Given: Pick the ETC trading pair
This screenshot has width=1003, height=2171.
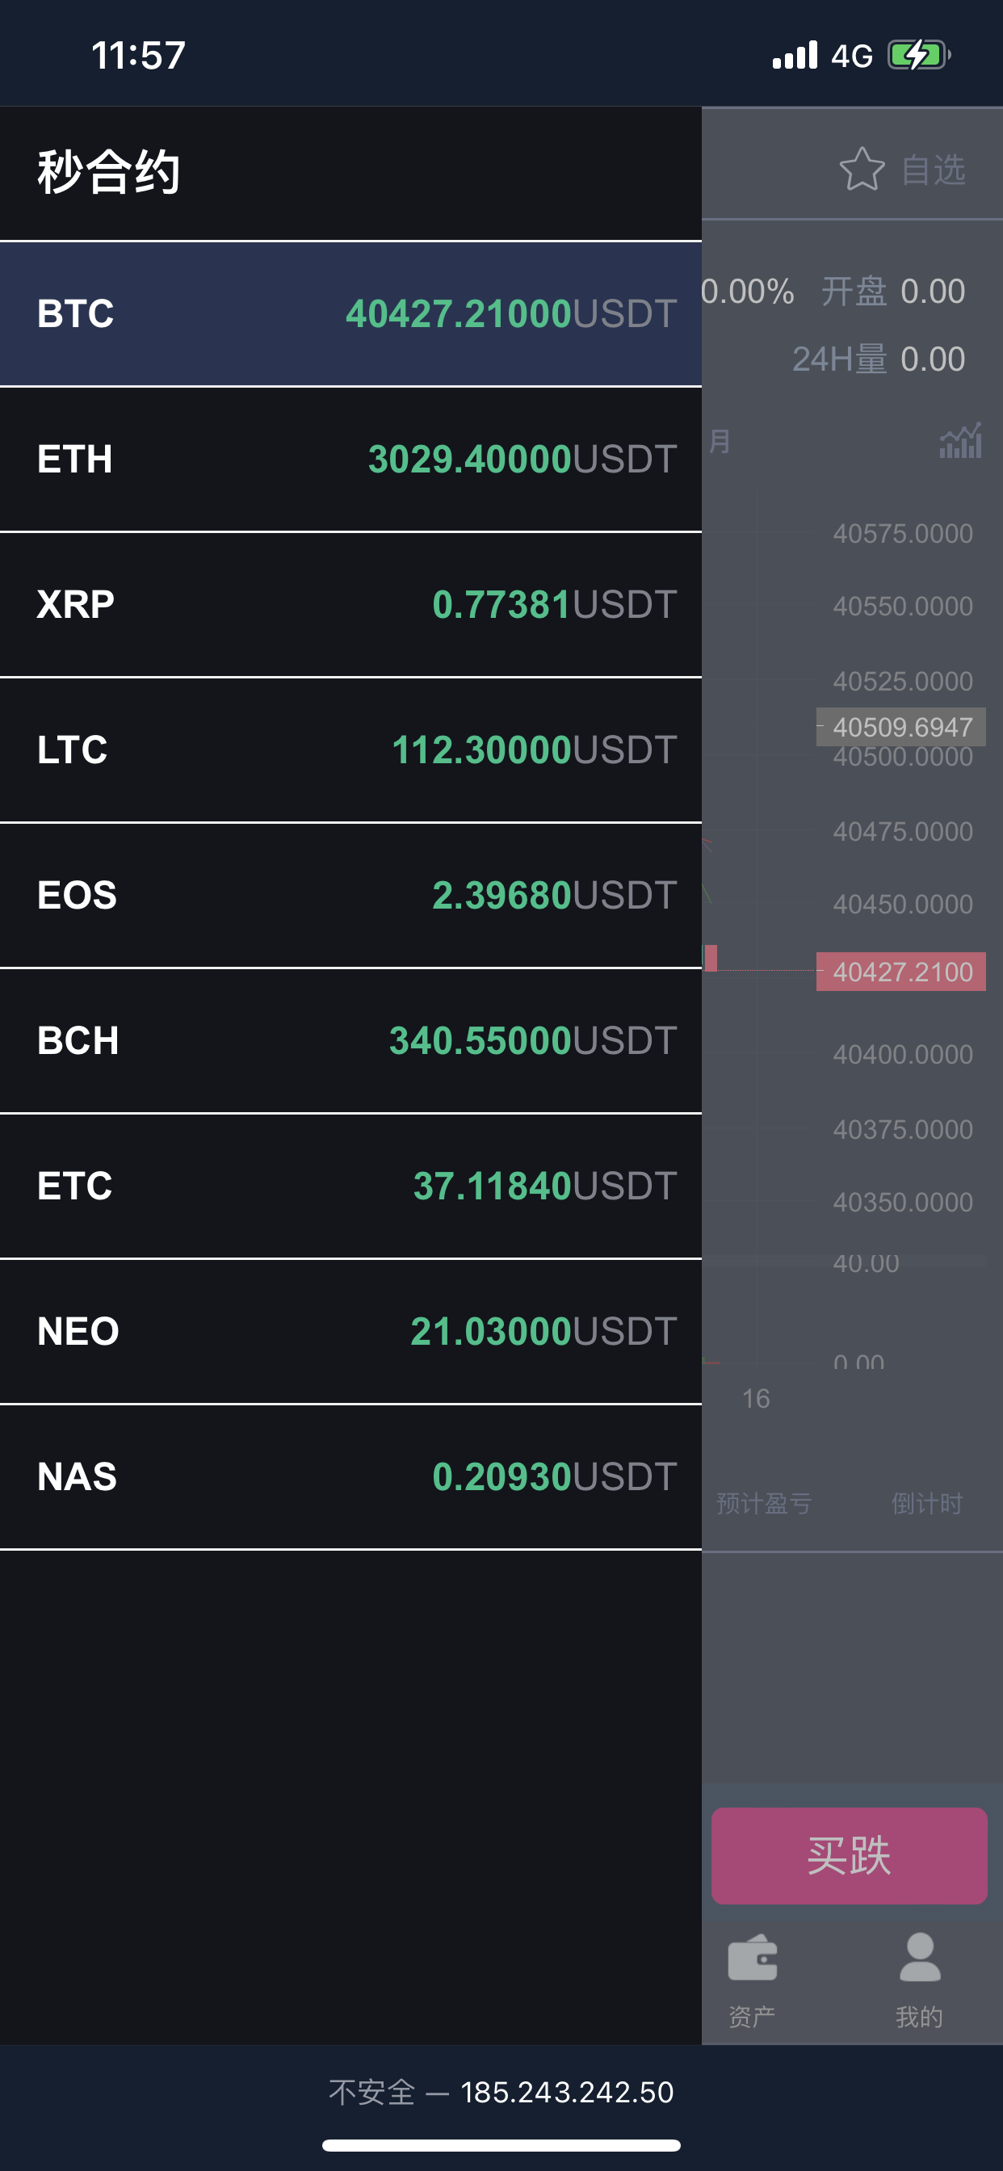Looking at the screenshot, I should pos(350,1186).
